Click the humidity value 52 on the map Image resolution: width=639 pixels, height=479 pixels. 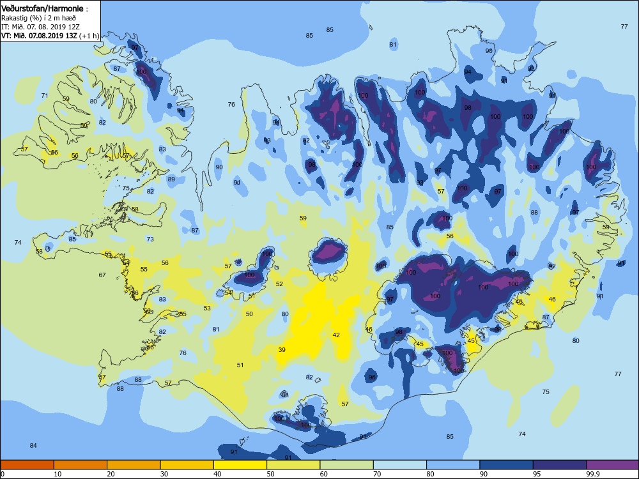280,284
